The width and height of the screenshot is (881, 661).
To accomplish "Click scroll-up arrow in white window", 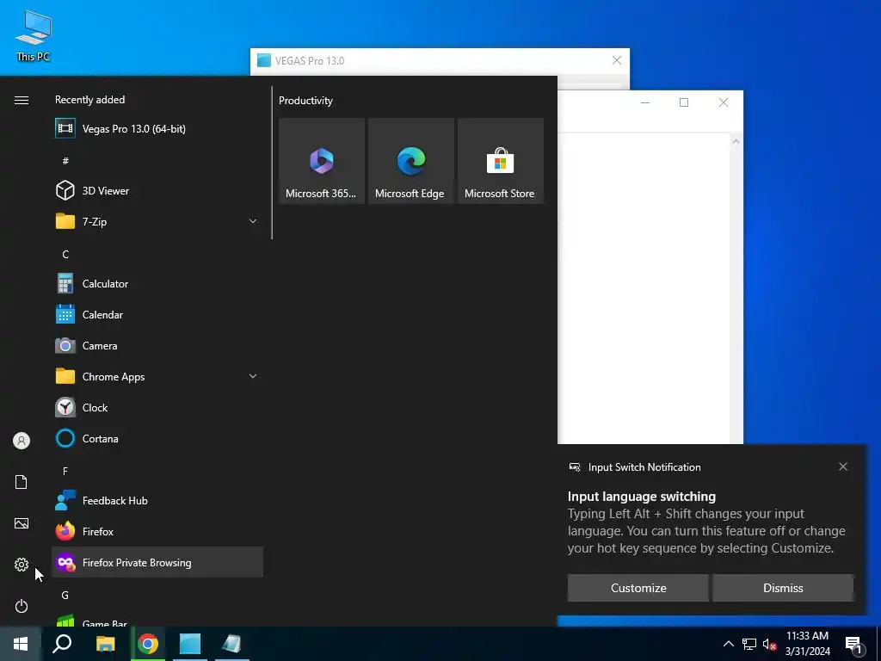I will [x=736, y=141].
